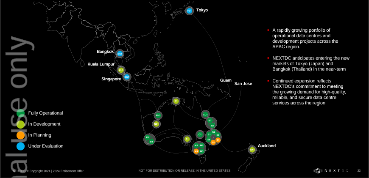Select the KL1 Kuala Lumpur marker
The width and height of the screenshot is (369, 178).
[x=121, y=70]
